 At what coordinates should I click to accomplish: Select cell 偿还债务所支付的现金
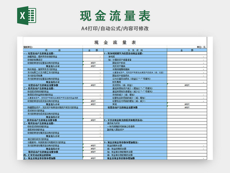point(53,139)
